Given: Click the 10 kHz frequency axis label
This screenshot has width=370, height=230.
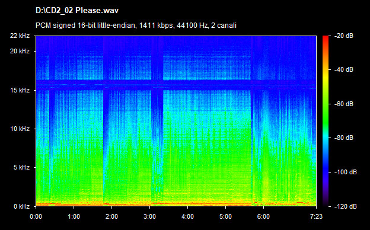Looking at the screenshot, I should [x=20, y=129].
